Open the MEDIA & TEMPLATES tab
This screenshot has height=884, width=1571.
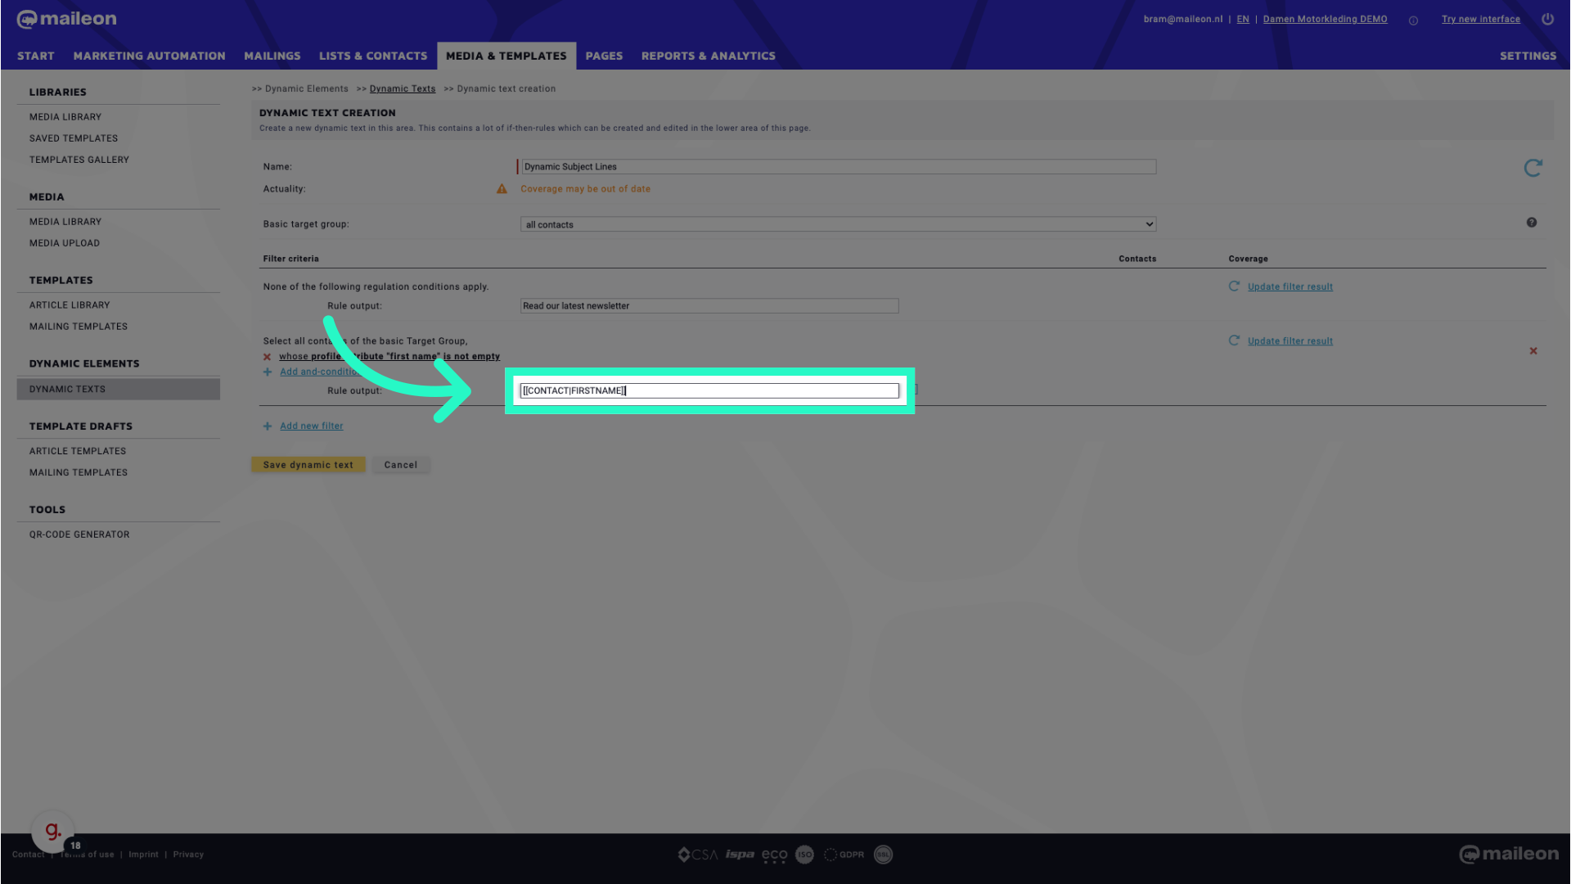point(506,56)
